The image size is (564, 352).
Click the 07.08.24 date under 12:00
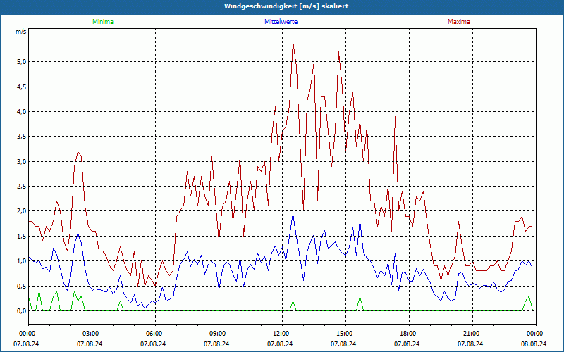pos(280,344)
